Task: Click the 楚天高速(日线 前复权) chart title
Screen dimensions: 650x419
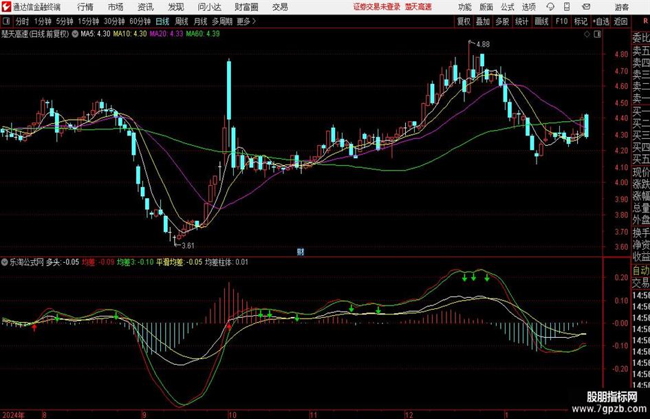Action: point(35,34)
